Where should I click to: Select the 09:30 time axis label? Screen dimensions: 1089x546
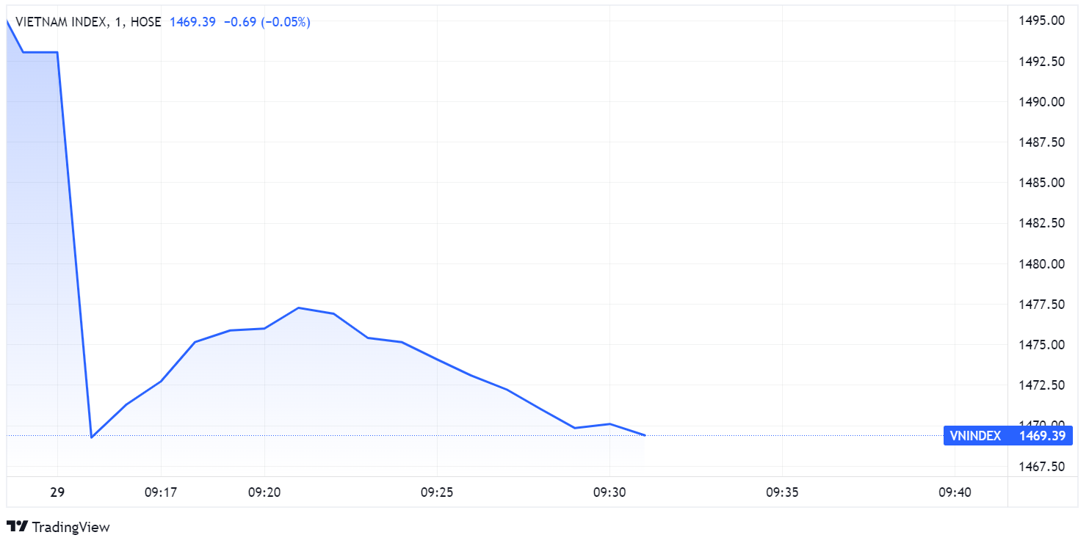[x=609, y=492]
